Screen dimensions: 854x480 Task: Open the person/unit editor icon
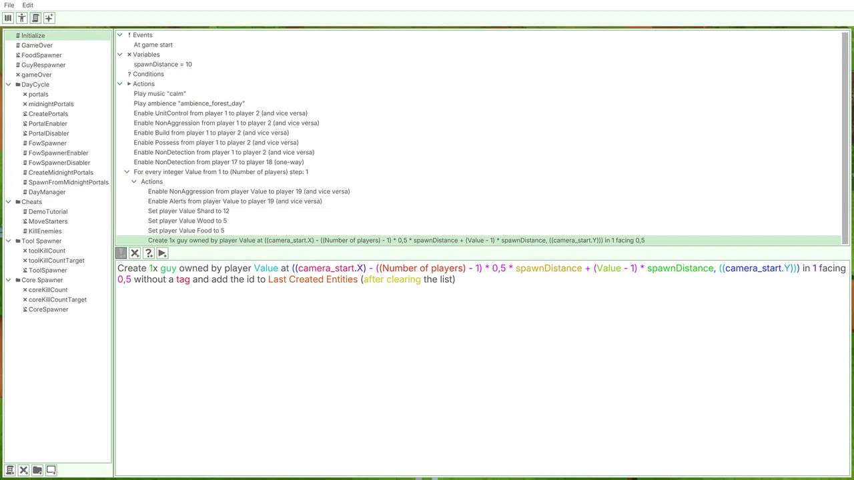tap(22, 18)
